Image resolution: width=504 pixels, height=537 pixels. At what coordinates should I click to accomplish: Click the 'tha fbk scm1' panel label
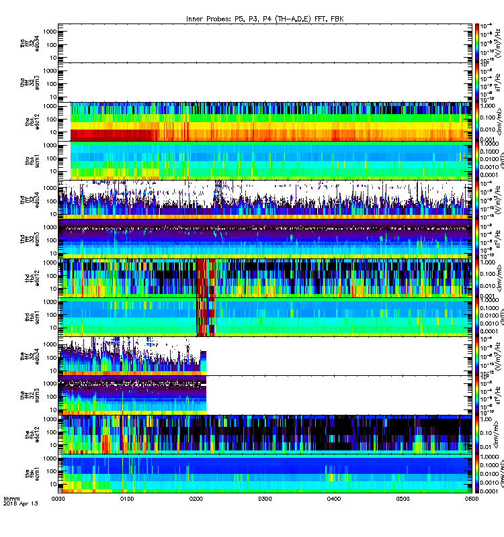point(32,160)
